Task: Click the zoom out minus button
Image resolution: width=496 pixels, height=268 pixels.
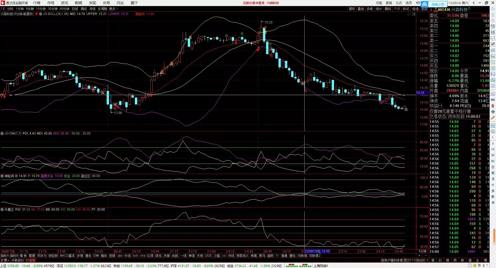Action: pyautogui.click(x=425, y=256)
